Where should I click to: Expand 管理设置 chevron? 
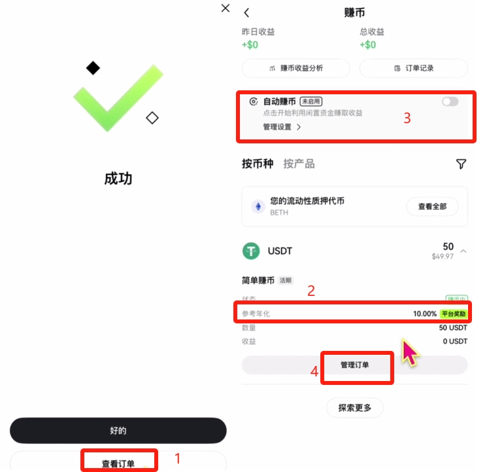click(299, 127)
